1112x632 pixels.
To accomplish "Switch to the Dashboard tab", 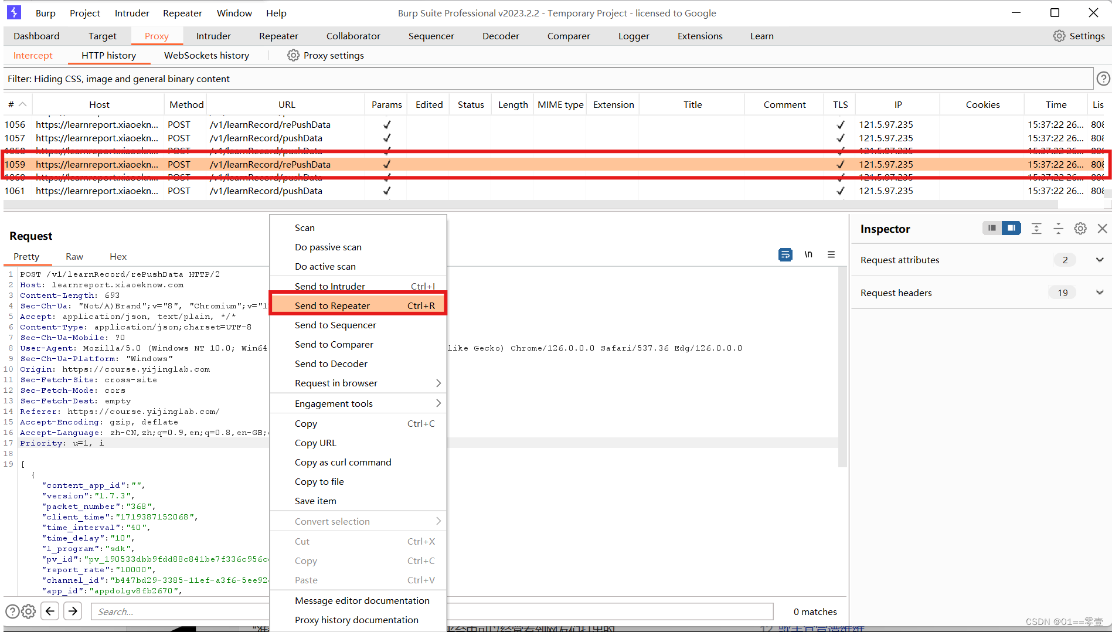I will click(36, 36).
